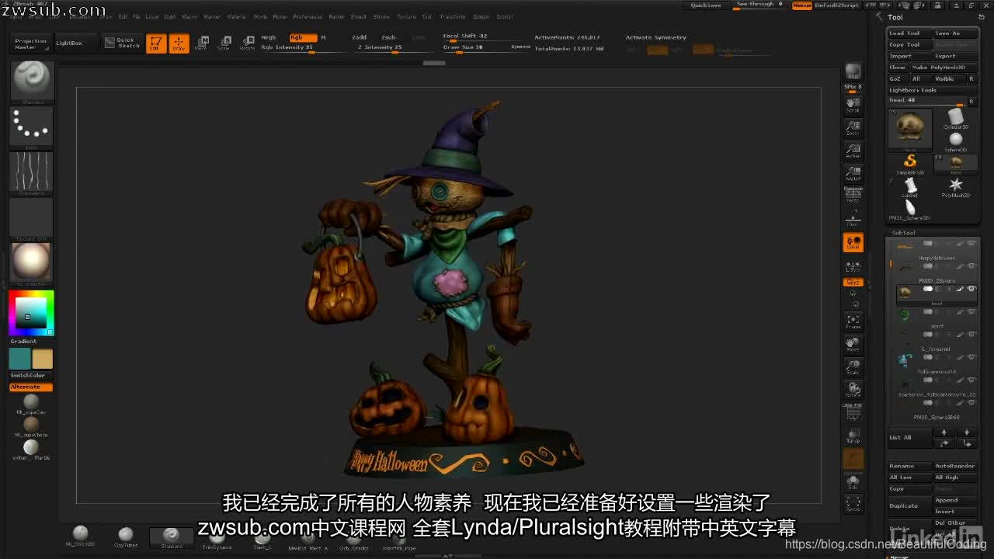Screen dimensions: 994x559
Task: Select the Cylinder3D tool
Action: (956, 118)
